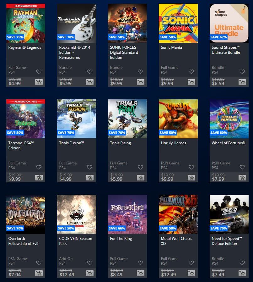The image size is (253, 282).
Task: Add Trials Rising to cart
Action: pyautogui.click(x=141, y=178)
